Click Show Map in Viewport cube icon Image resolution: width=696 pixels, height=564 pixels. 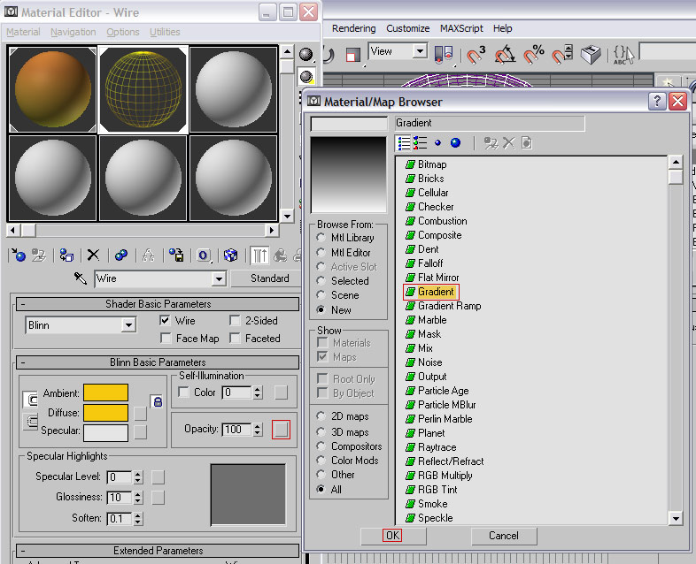(231, 255)
